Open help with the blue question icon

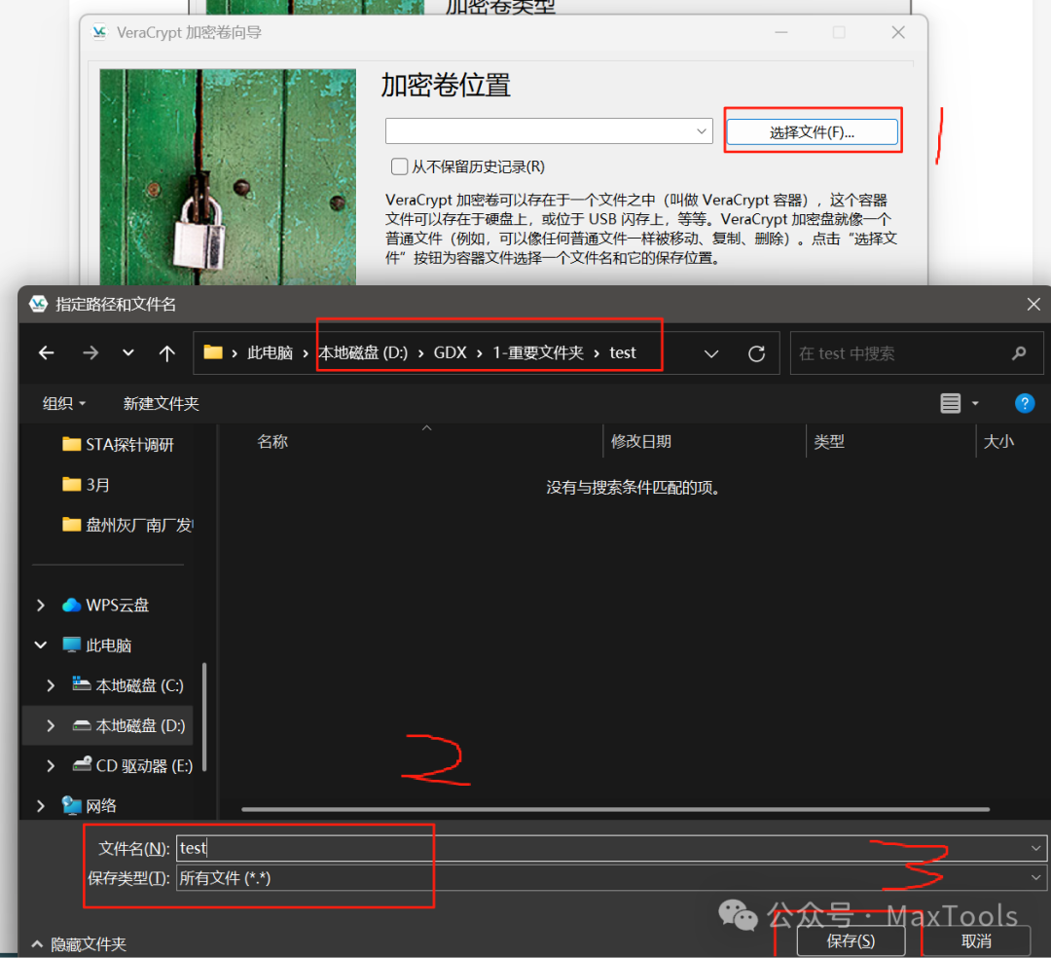point(1024,403)
